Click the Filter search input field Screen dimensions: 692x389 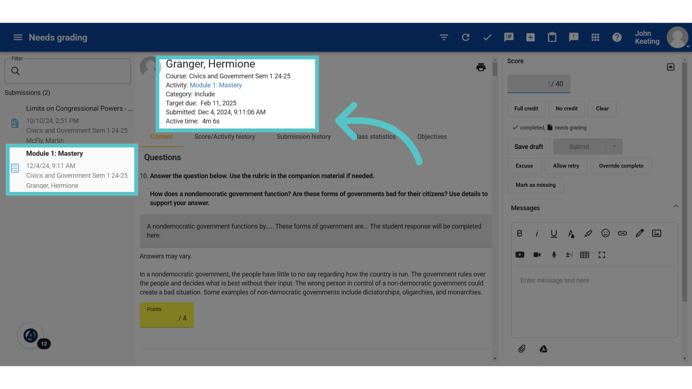[68, 71]
